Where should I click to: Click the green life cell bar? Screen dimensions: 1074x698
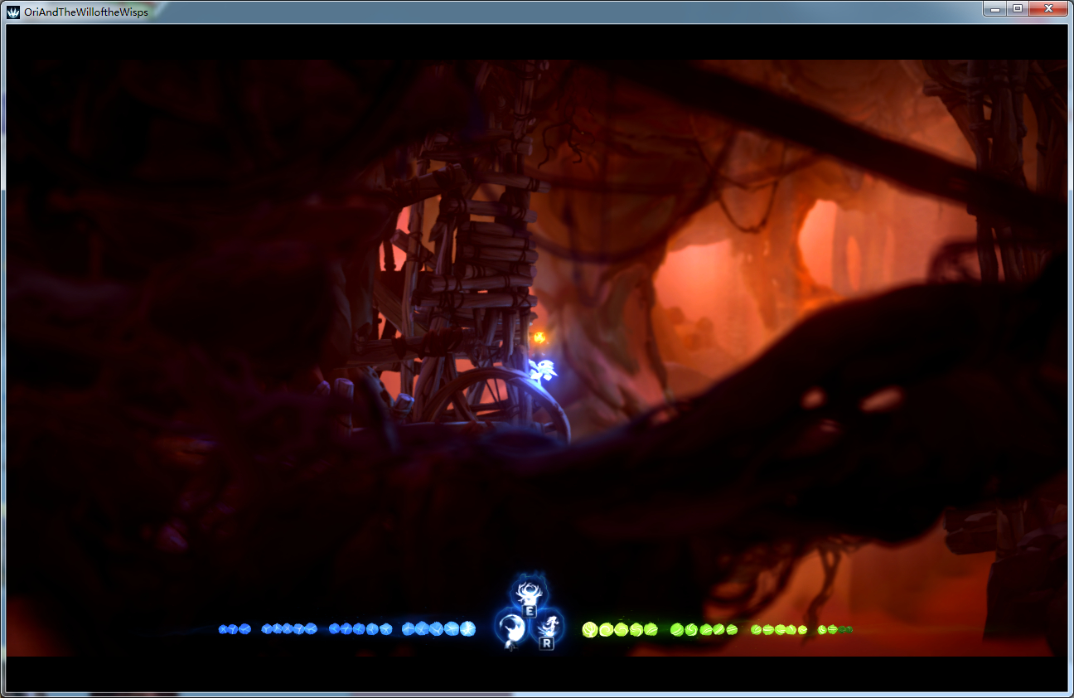point(717,630)
